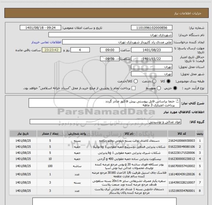
Task: Click the دستمال جادویی item name
Action: click(129, 191)
